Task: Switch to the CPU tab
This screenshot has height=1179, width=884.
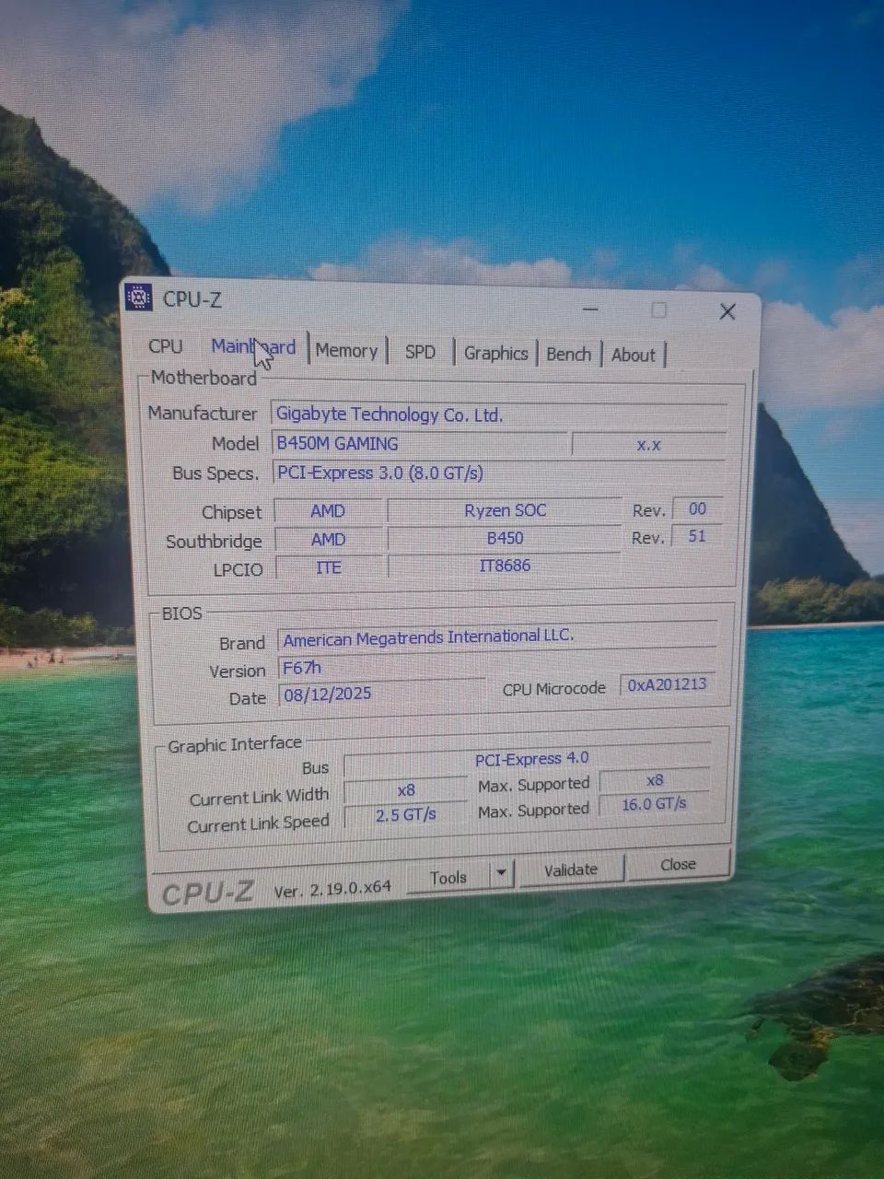Action: click(166, 346)
